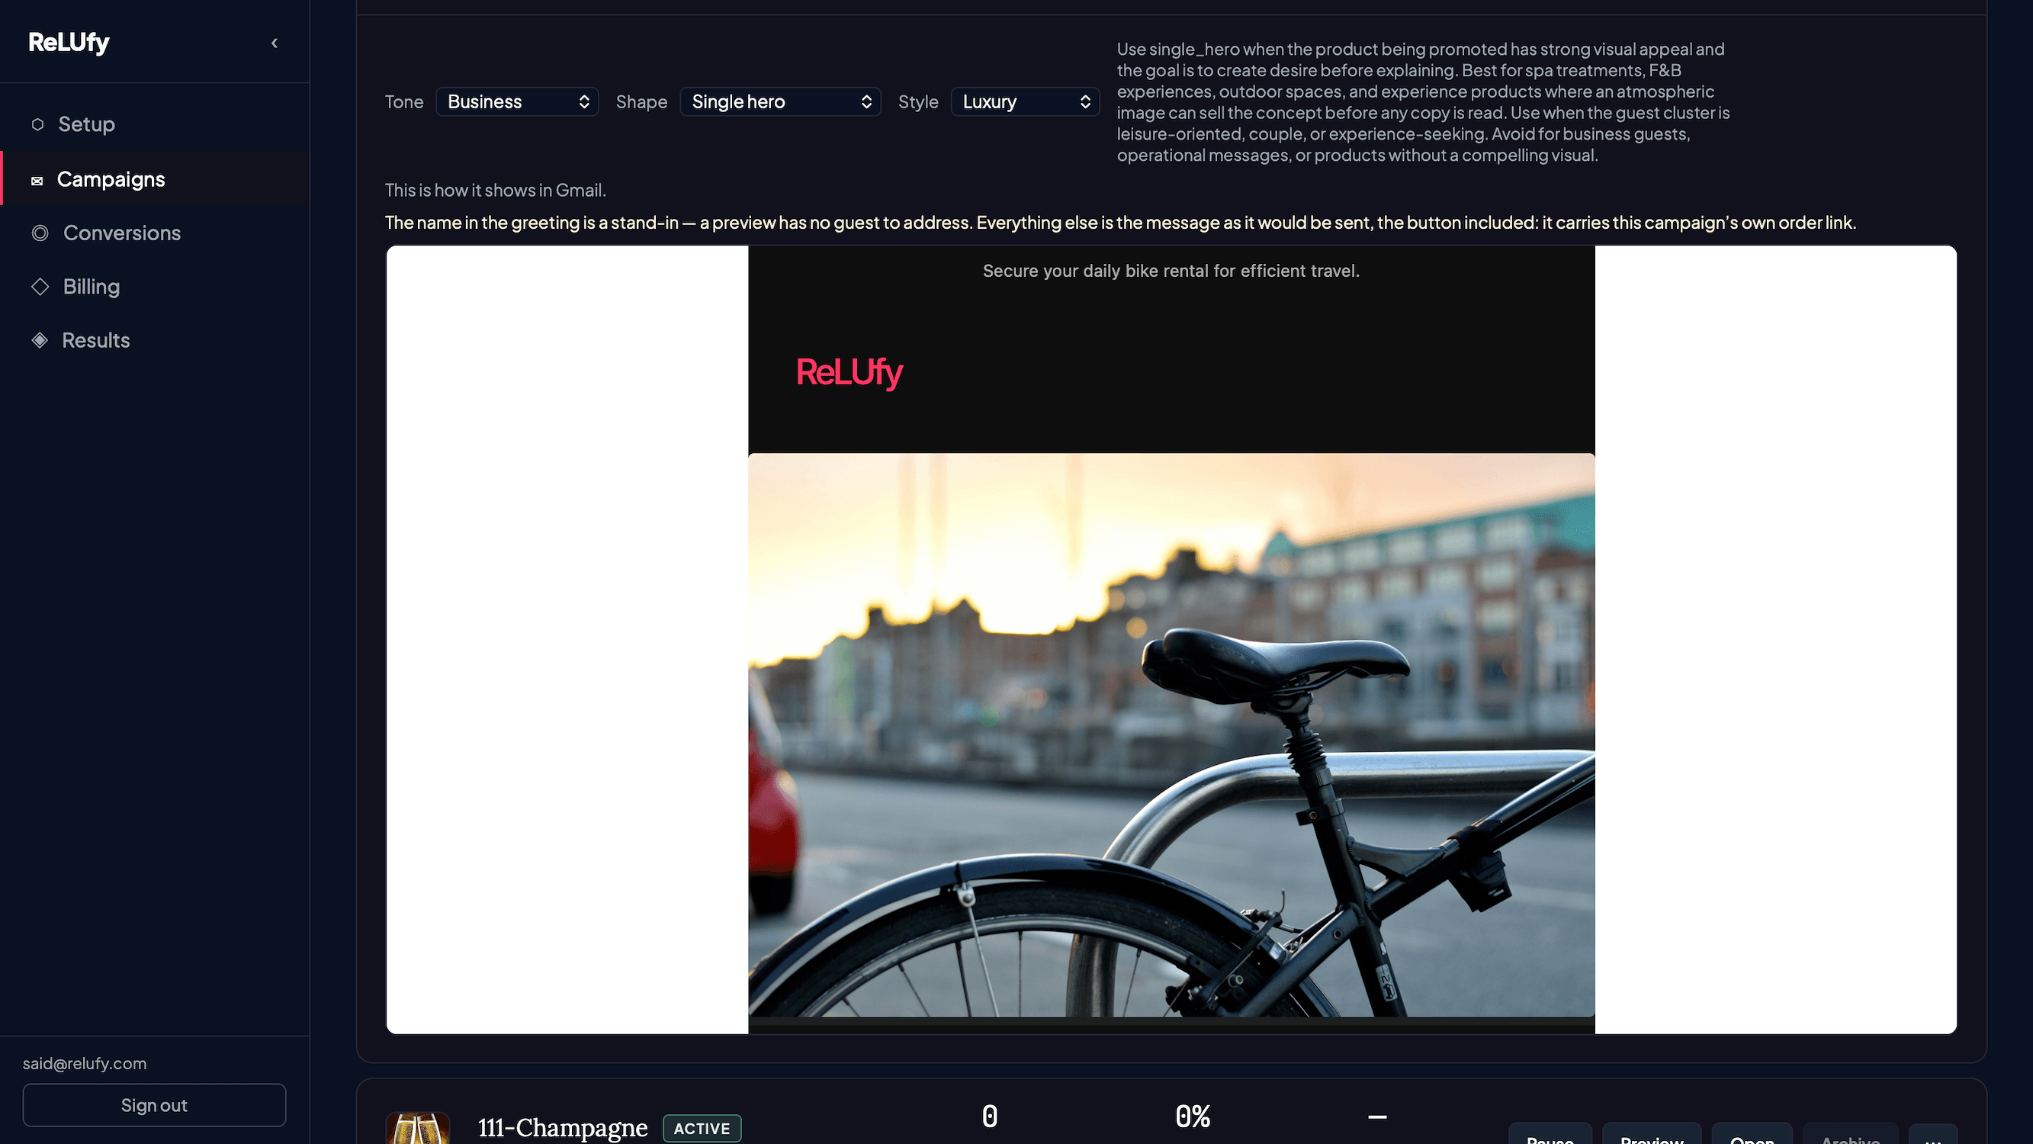Click the 0% stat on 111-Champagne row
This screenshot has width=2033, height=1144.
[x=1193, y=1117]
